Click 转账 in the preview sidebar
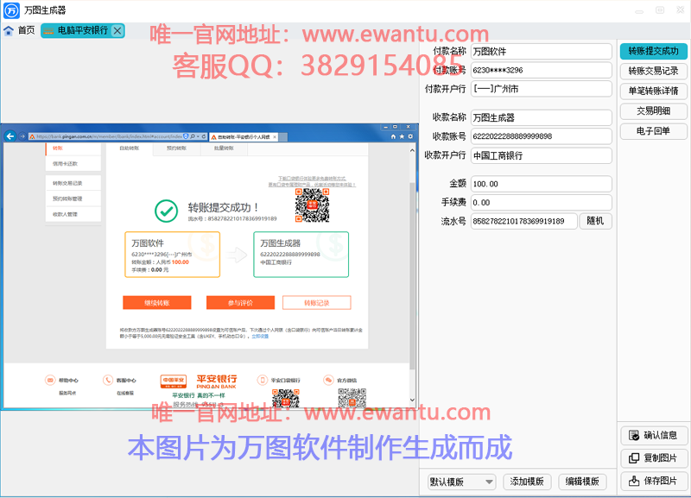691x498 pixels. tap(73, 148)
